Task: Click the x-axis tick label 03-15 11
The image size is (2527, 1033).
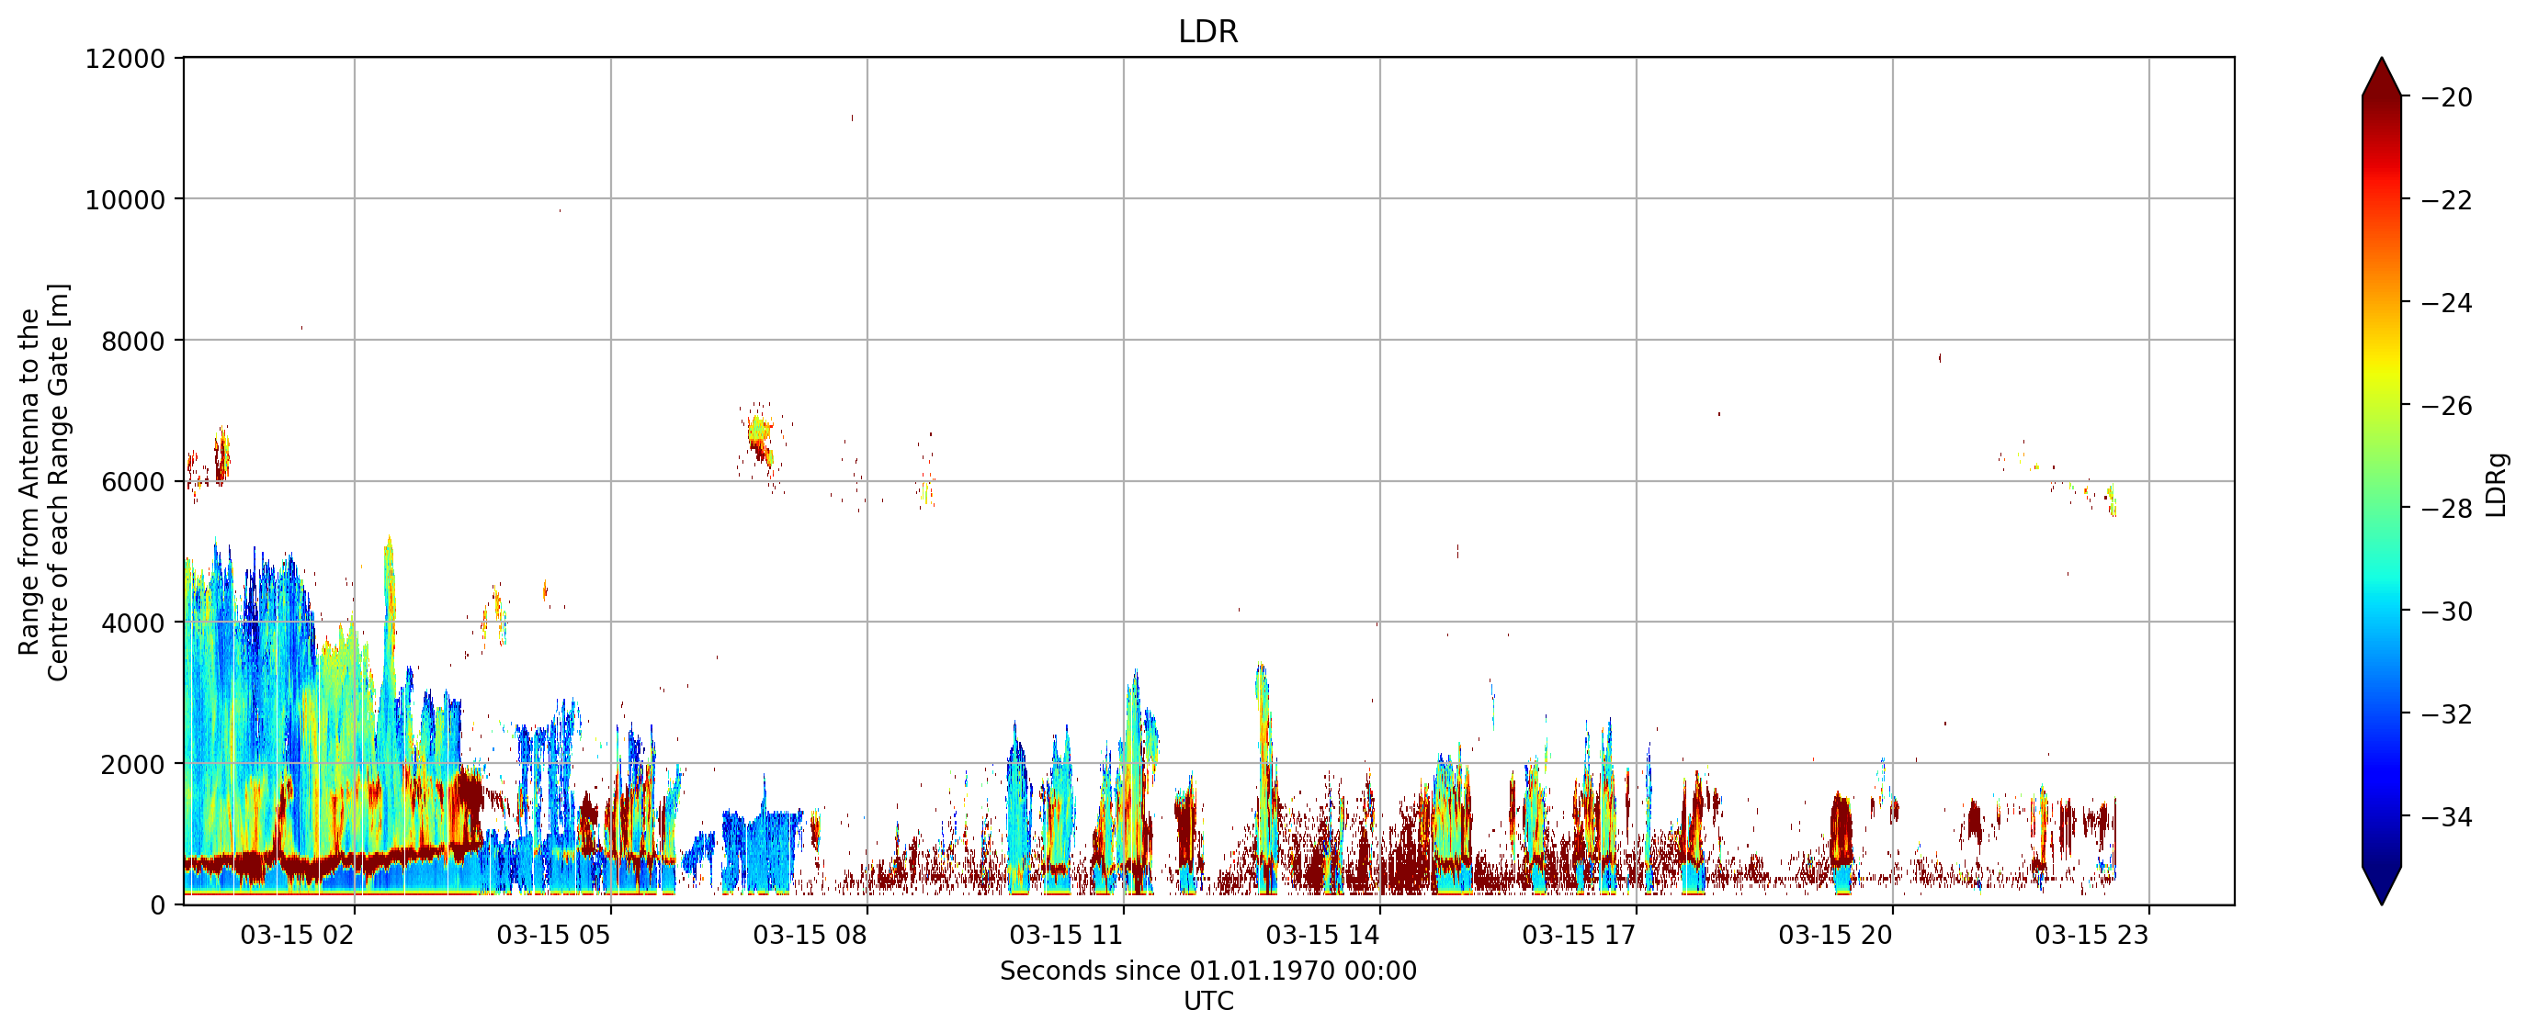Action: pyautogui.click(x=1066, y=935)
